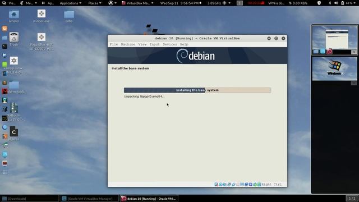This screenshot has height=202, width=359.
Task: Open the View menu in VirtualBox
Action: pyautogui.click(x=142, y=44)
